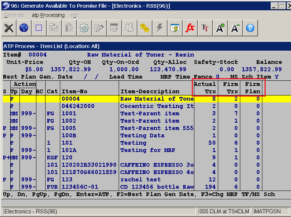Select item number 123456C-01
The height and width of the screenshot is (217, 291).
[80, 187]
